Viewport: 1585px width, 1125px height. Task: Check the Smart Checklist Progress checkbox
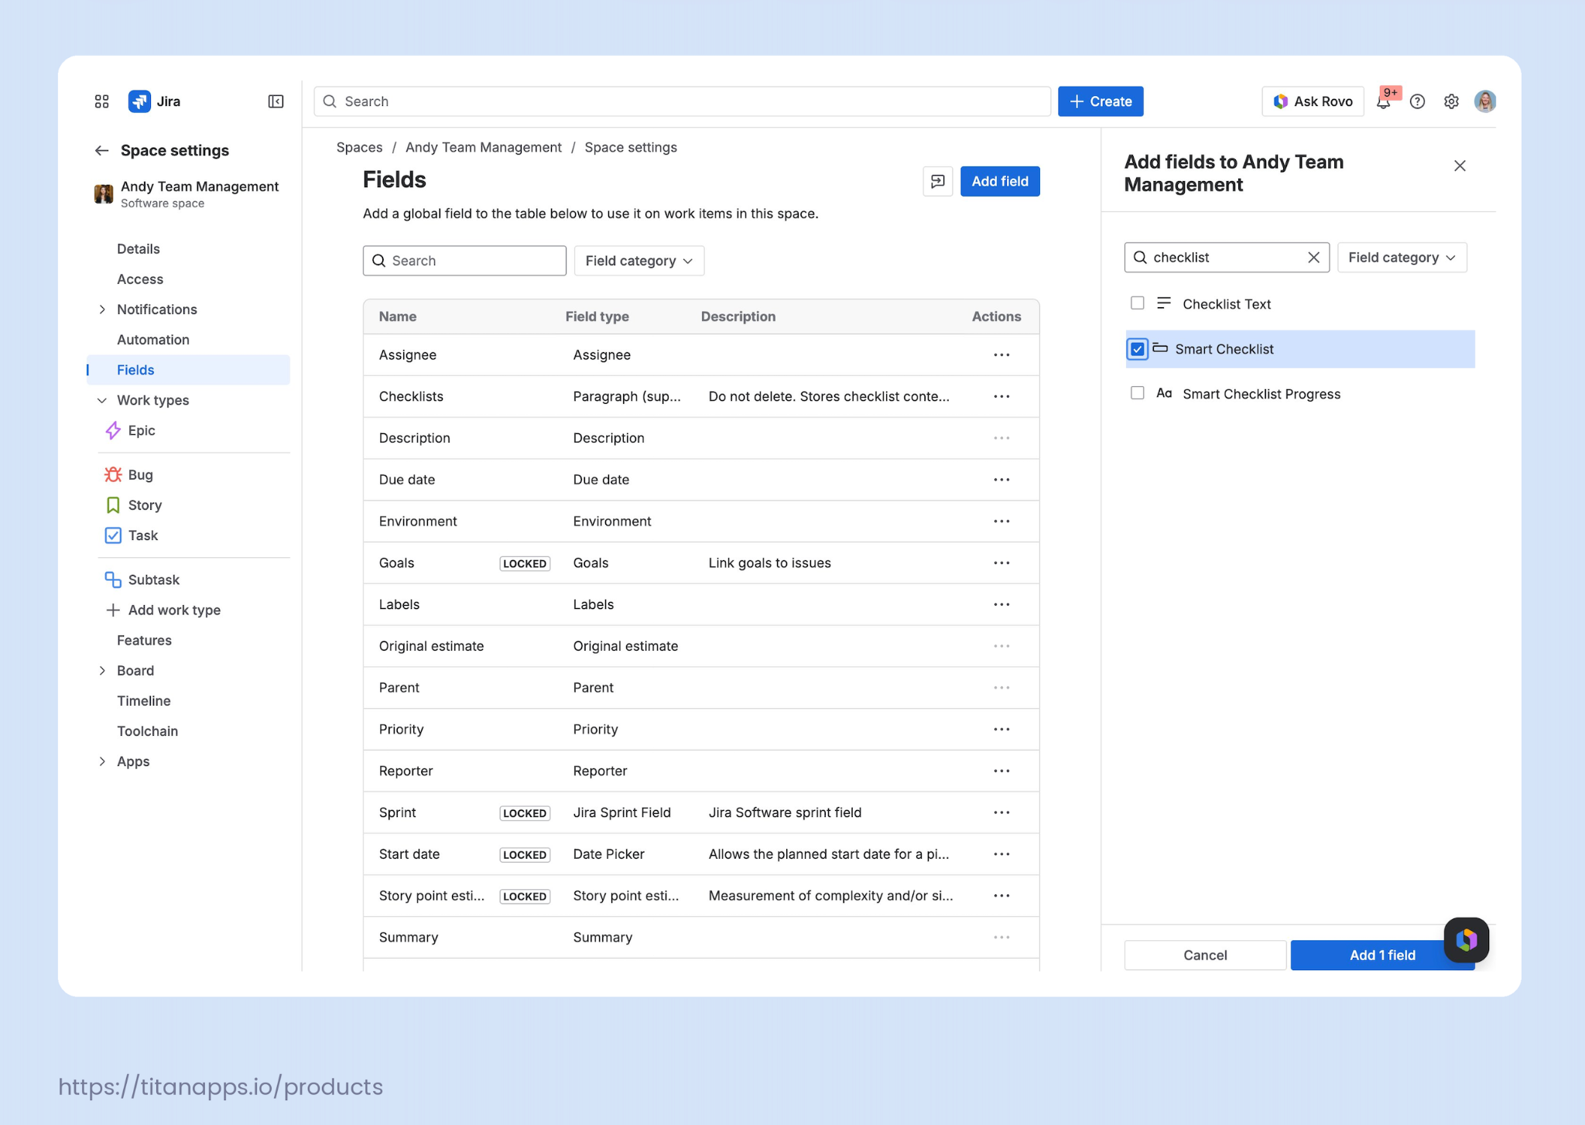[x=1137, y=393]
